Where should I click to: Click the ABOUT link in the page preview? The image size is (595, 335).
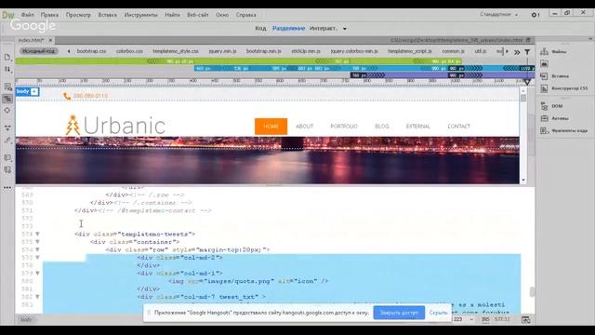[x=304, y=127]
